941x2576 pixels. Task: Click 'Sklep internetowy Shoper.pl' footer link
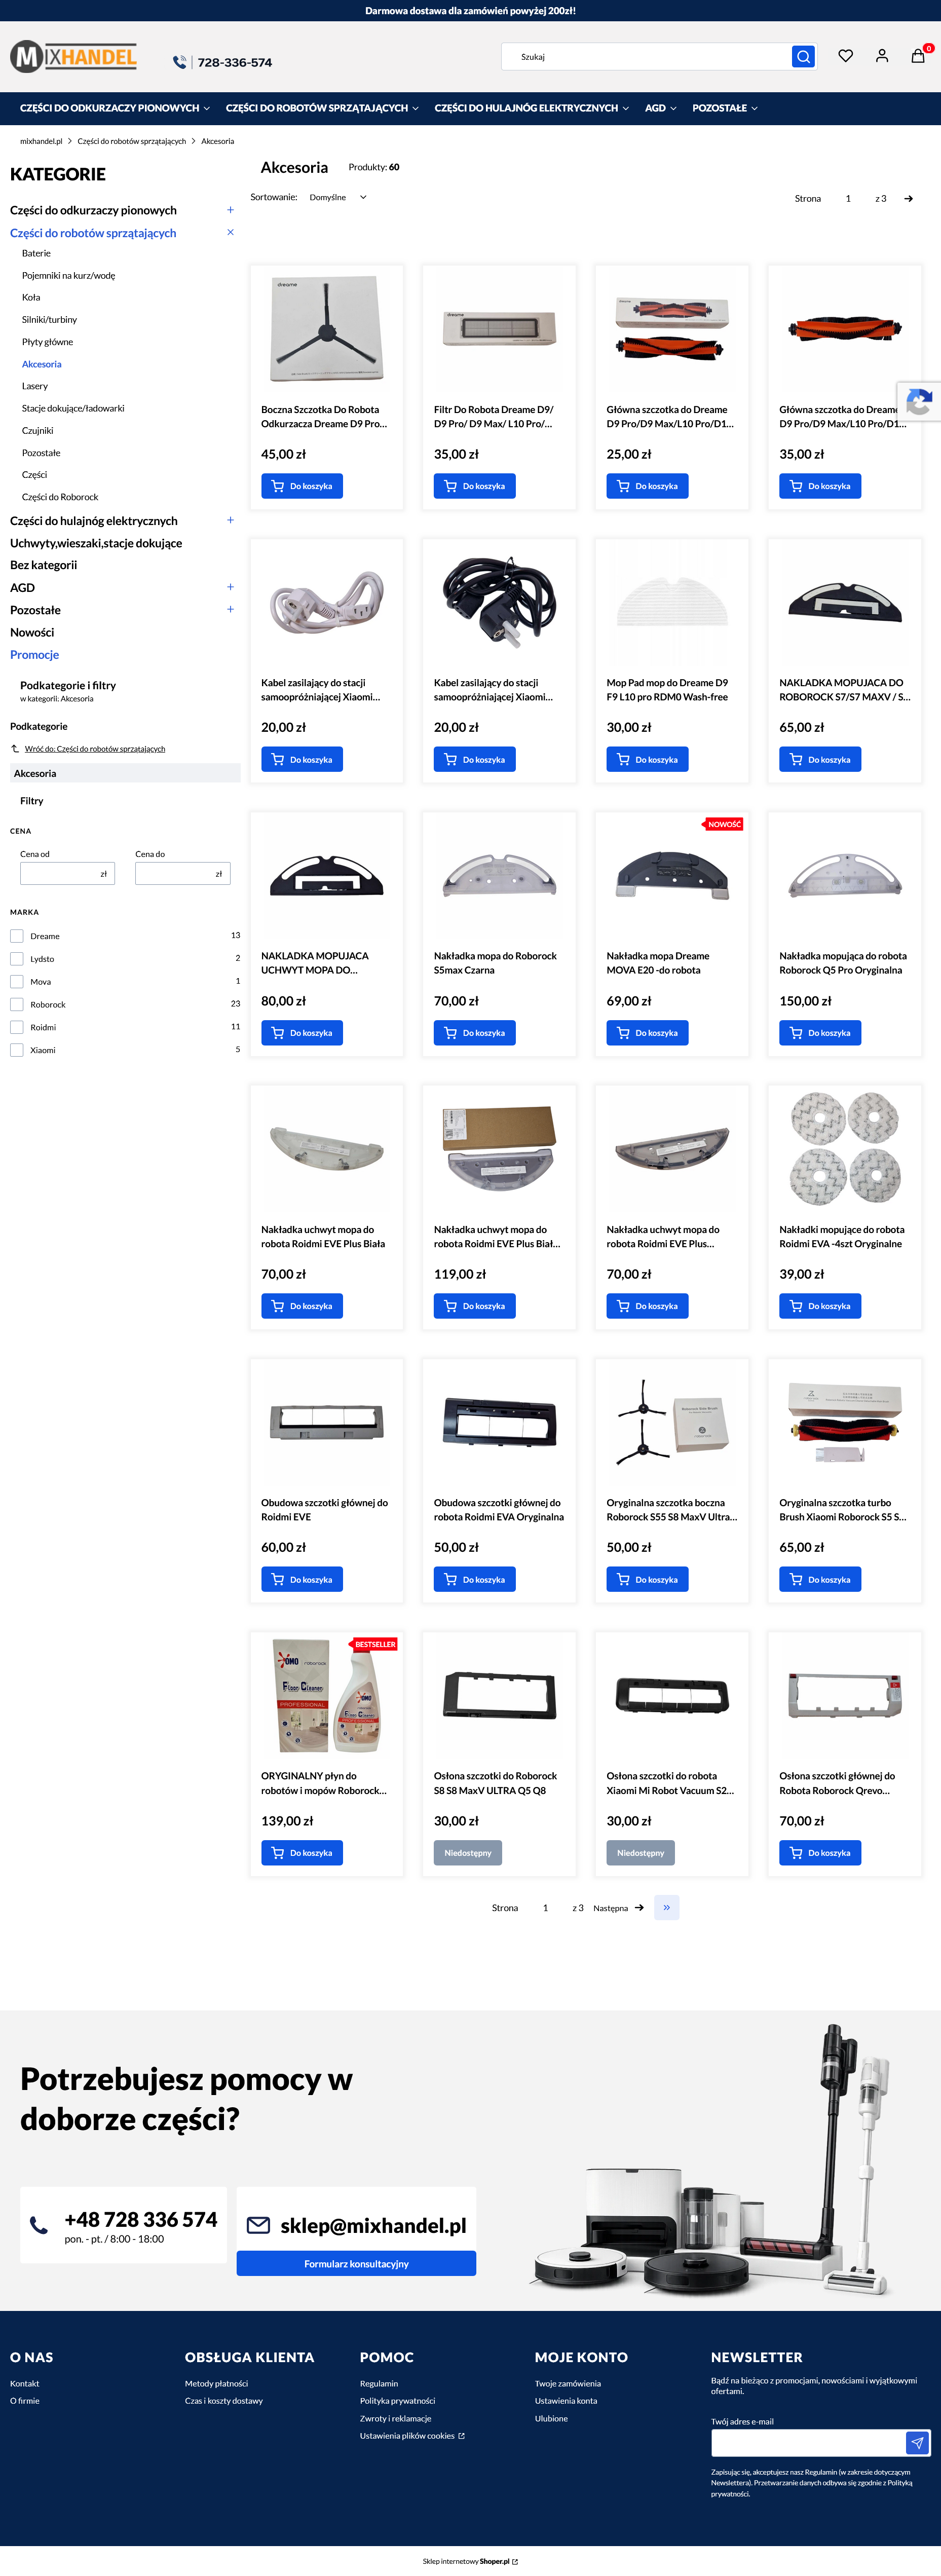(470, 2561)
